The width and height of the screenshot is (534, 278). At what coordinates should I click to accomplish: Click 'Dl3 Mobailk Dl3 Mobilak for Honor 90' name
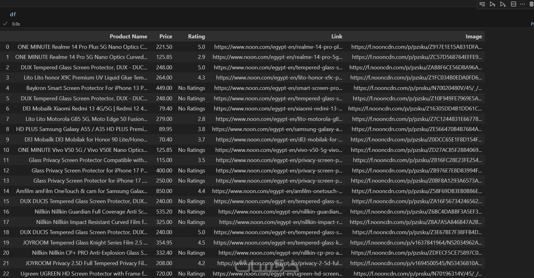(x=86, y=140)
